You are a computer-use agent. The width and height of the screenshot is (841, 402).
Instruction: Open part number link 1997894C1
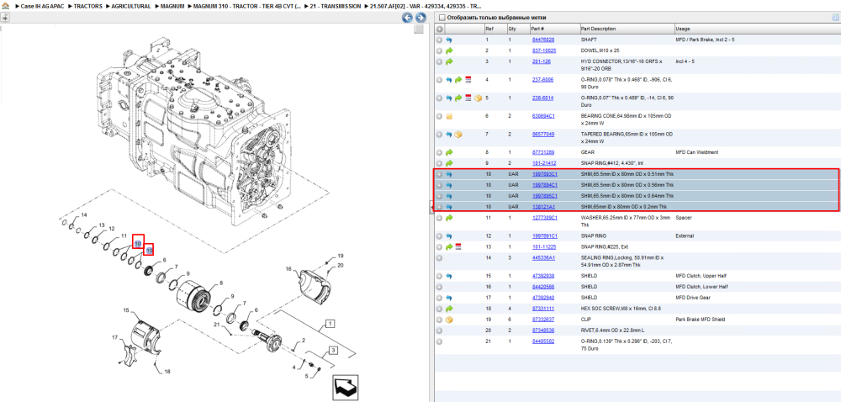click(544, 185)
